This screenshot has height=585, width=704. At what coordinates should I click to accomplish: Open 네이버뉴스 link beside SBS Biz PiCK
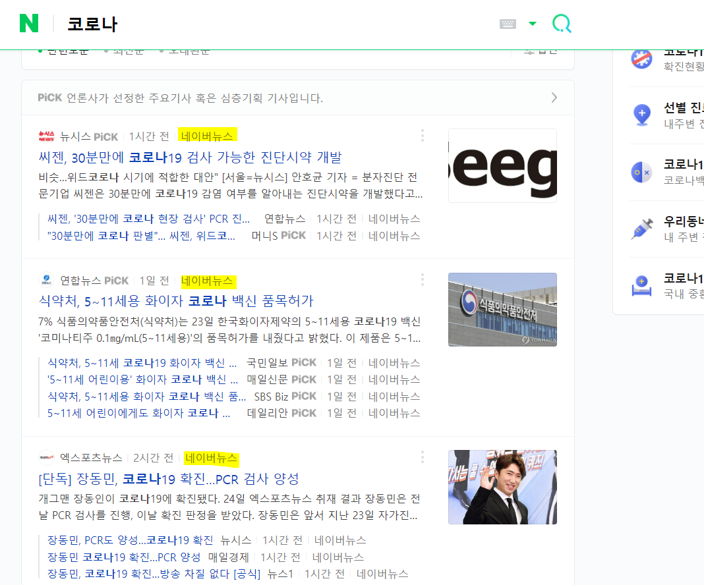(394, 397)
